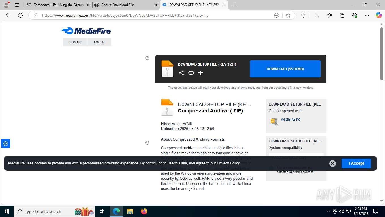This screenshot has width=385, height=217.
Task: Open a new browser tab
Action: [x=234, y=5]
